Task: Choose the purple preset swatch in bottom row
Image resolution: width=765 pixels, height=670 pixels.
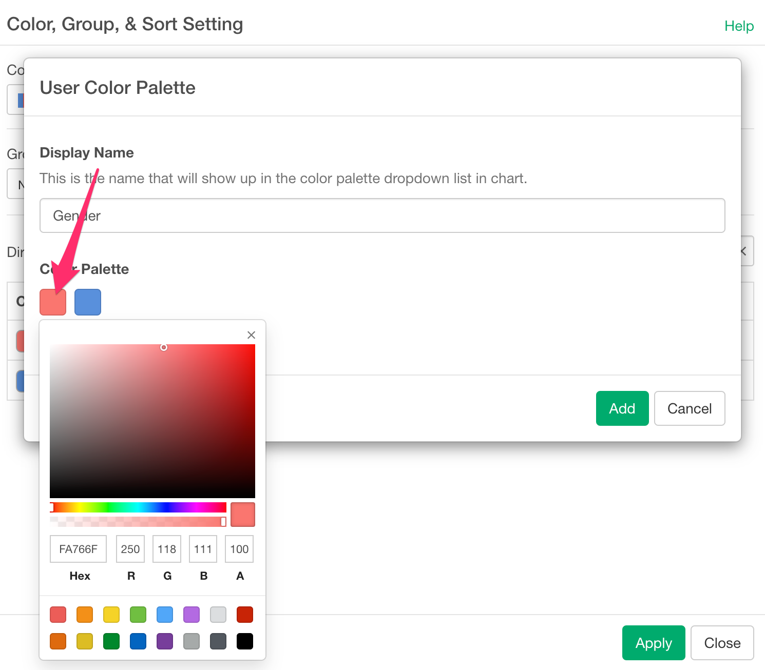Action: [165, 641]
